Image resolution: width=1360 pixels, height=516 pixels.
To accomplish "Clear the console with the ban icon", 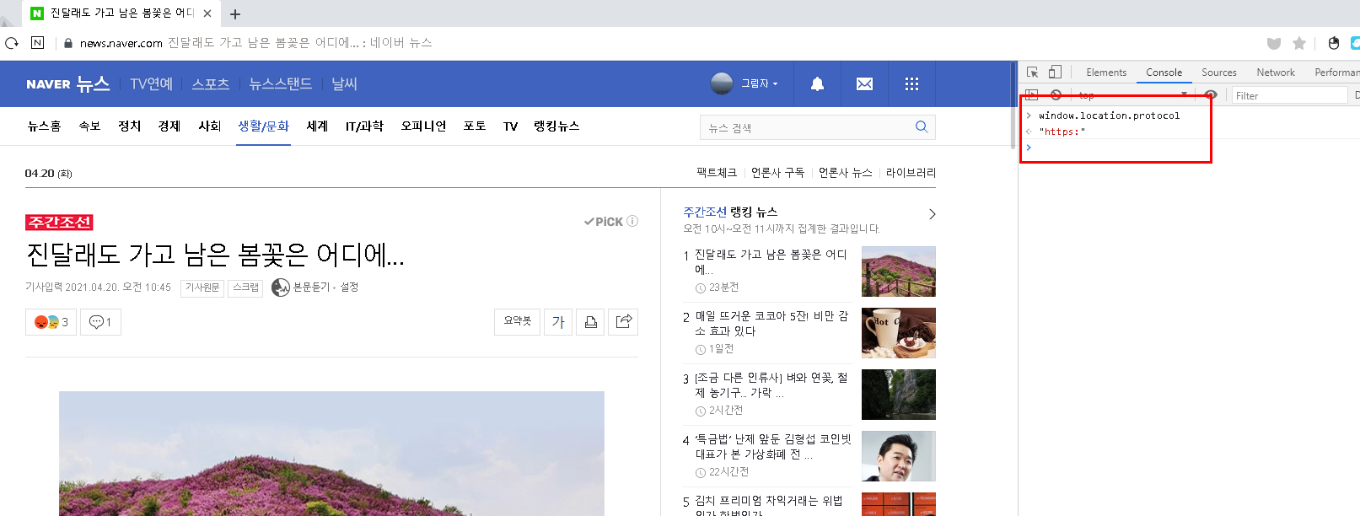I will coord(1056,95).
